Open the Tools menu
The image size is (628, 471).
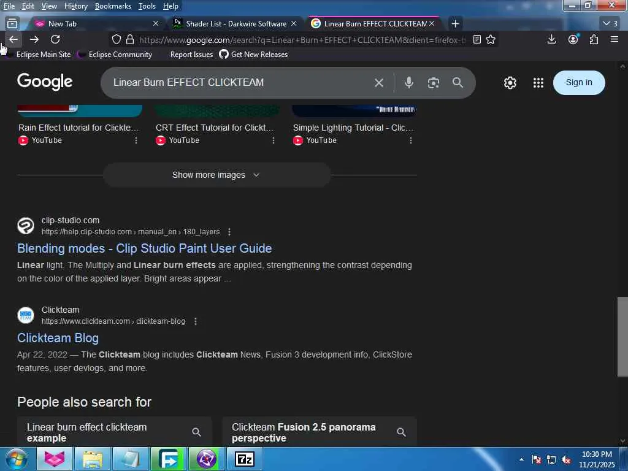(147, 6)
